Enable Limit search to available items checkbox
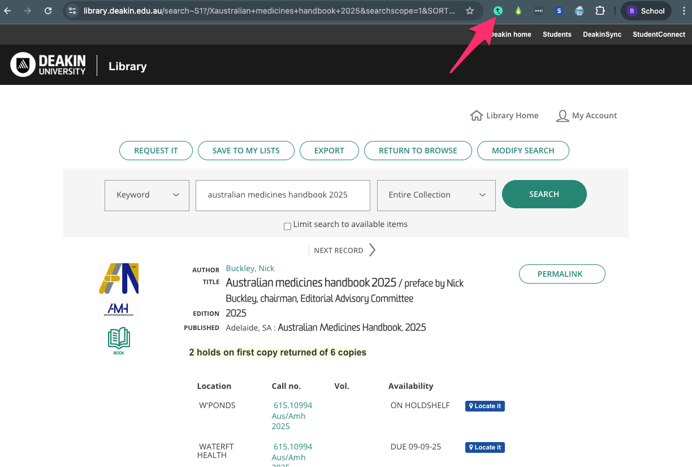The image size is (692, 467). tap(287, 226)
